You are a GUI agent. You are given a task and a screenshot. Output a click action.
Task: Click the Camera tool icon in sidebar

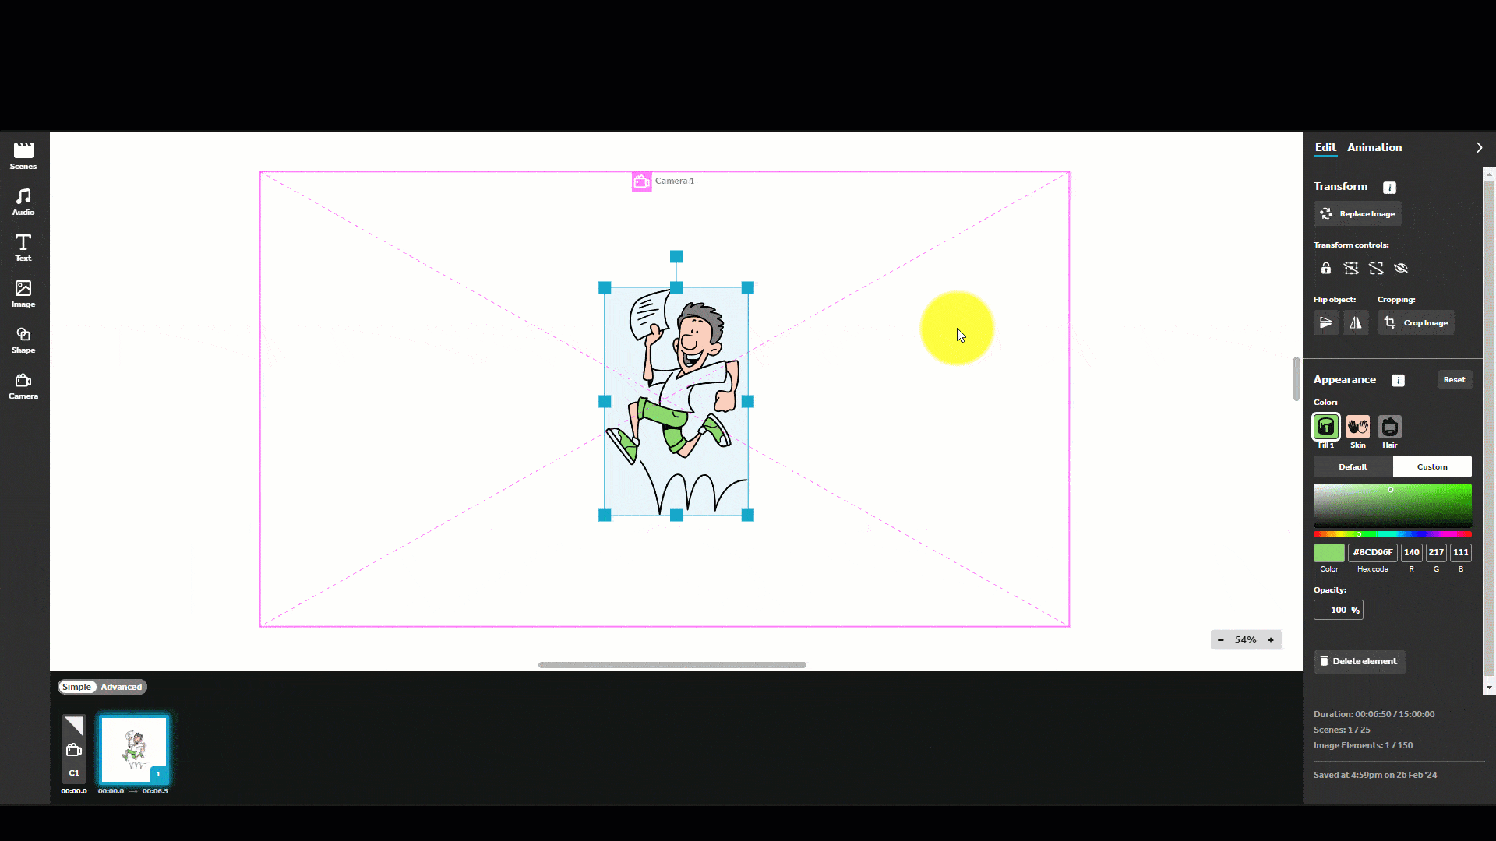pyautogui.click(x=23, y=386)
